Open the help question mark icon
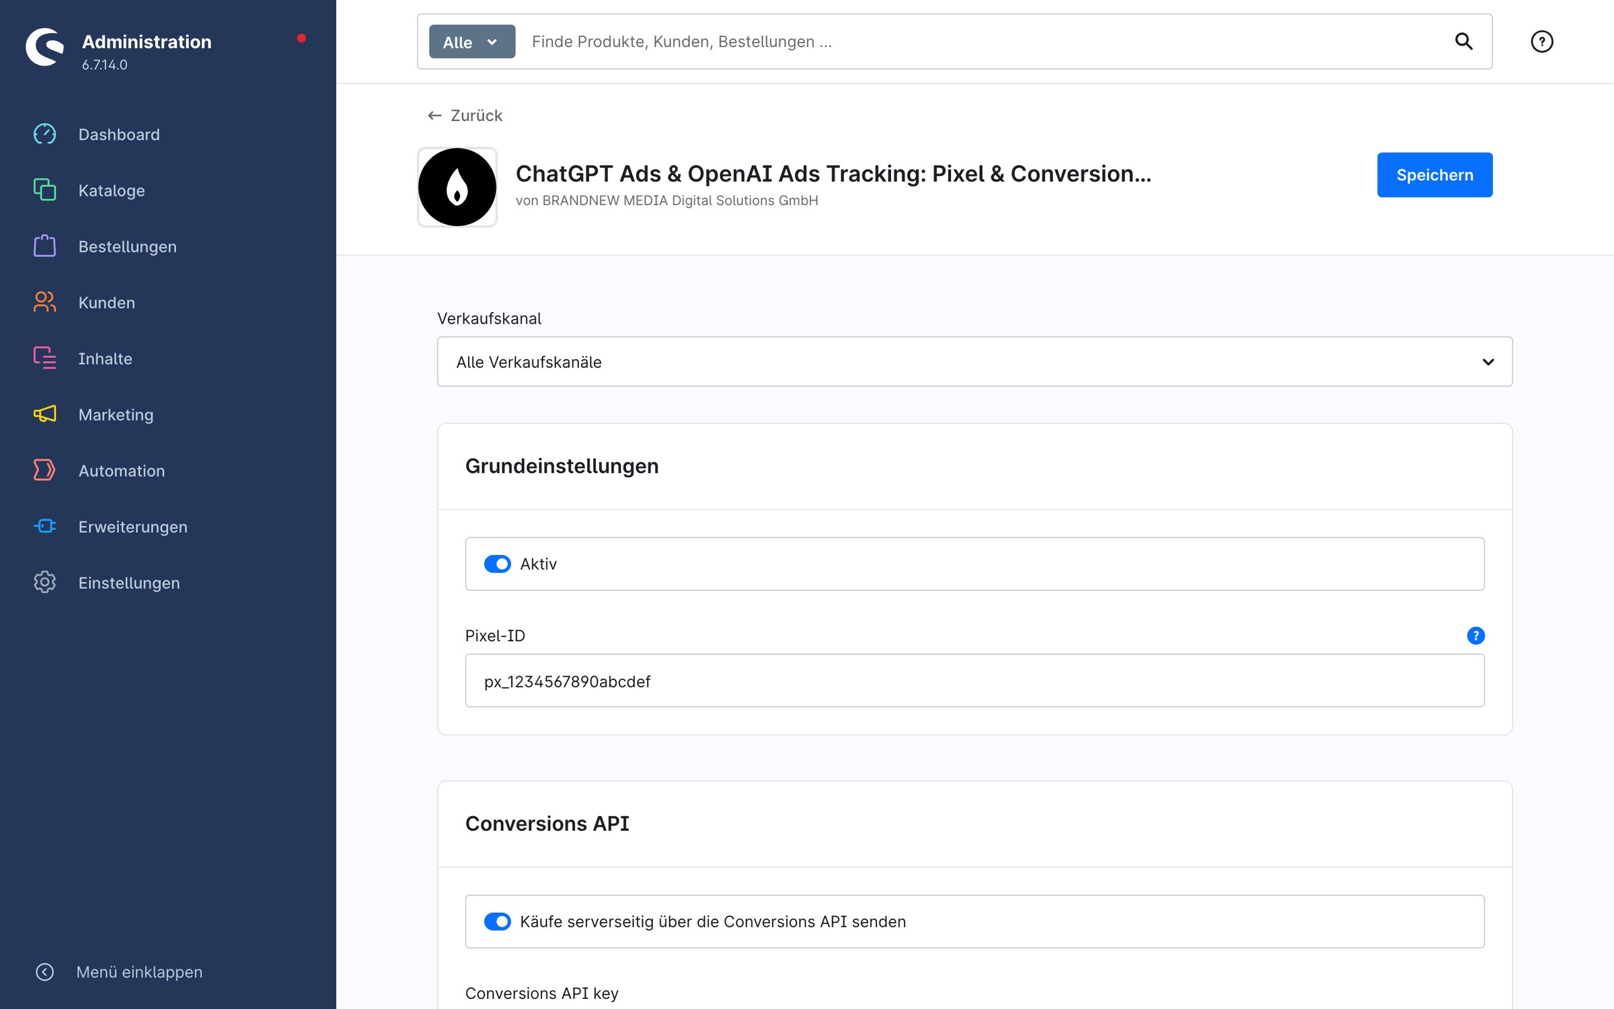Viewport: 1614px width, 1009px height. [x=1541, y=42]
